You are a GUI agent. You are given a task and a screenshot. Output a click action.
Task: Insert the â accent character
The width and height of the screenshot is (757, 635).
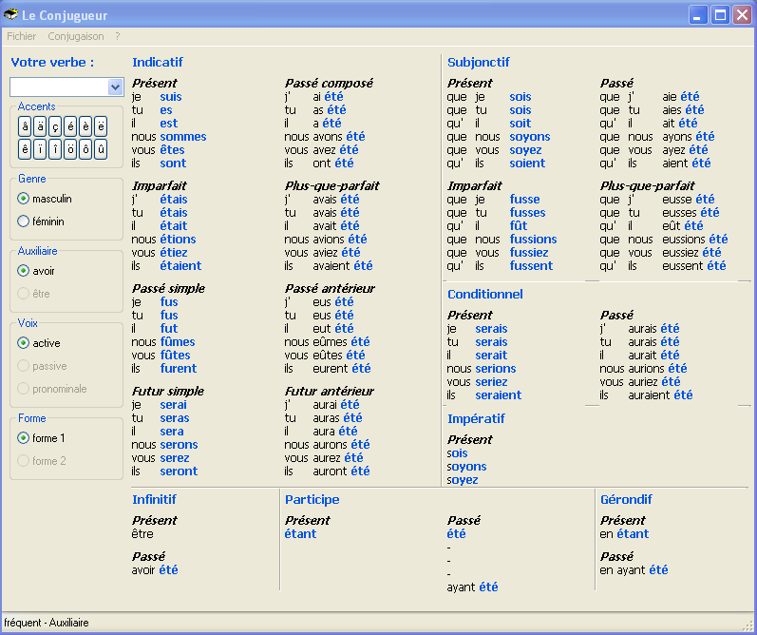(x=25, y=126)
